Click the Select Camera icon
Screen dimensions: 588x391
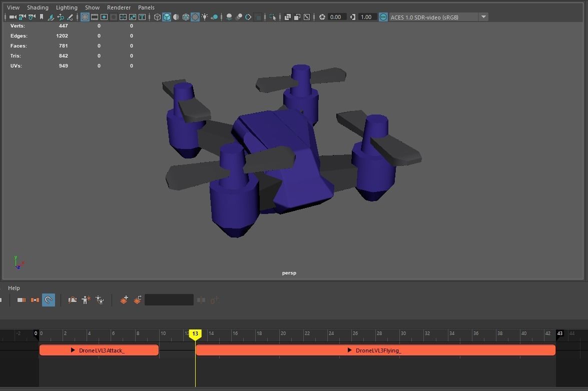pos(13,17)
